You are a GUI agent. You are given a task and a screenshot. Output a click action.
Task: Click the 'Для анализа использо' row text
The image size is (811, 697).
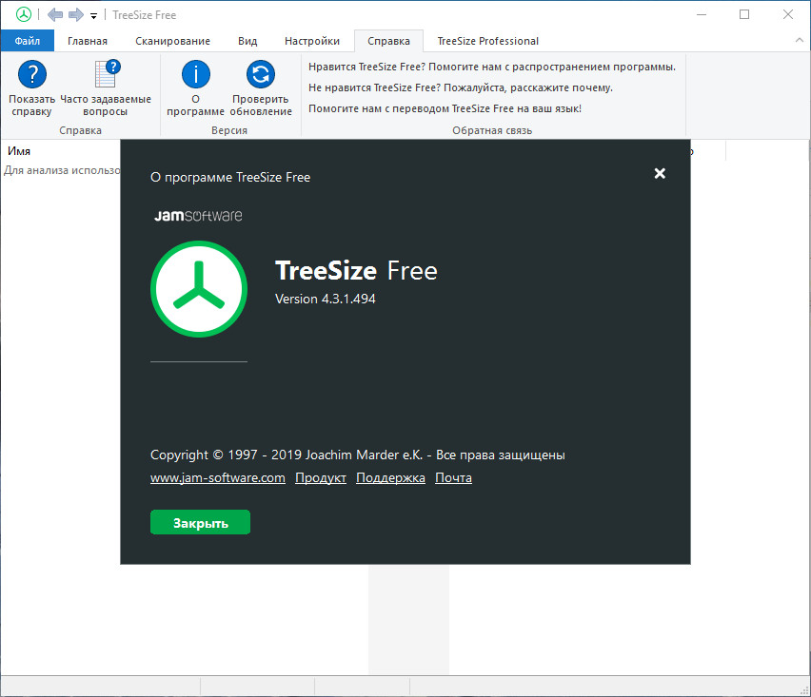[62, 170]
